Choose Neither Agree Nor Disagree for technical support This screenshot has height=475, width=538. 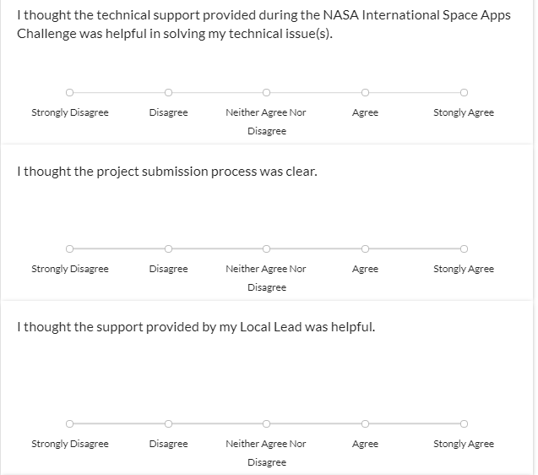(266, 92)
